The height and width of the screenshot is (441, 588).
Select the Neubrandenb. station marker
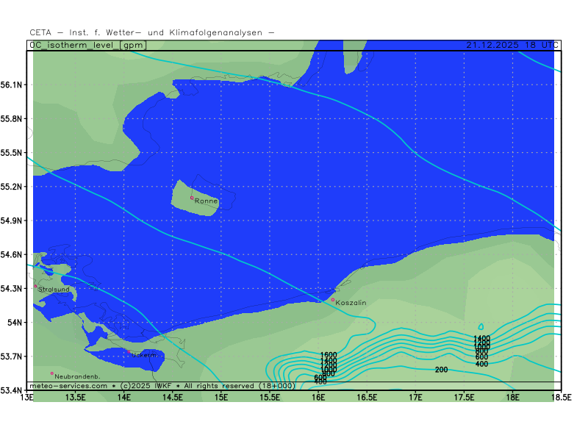[52, 373]
